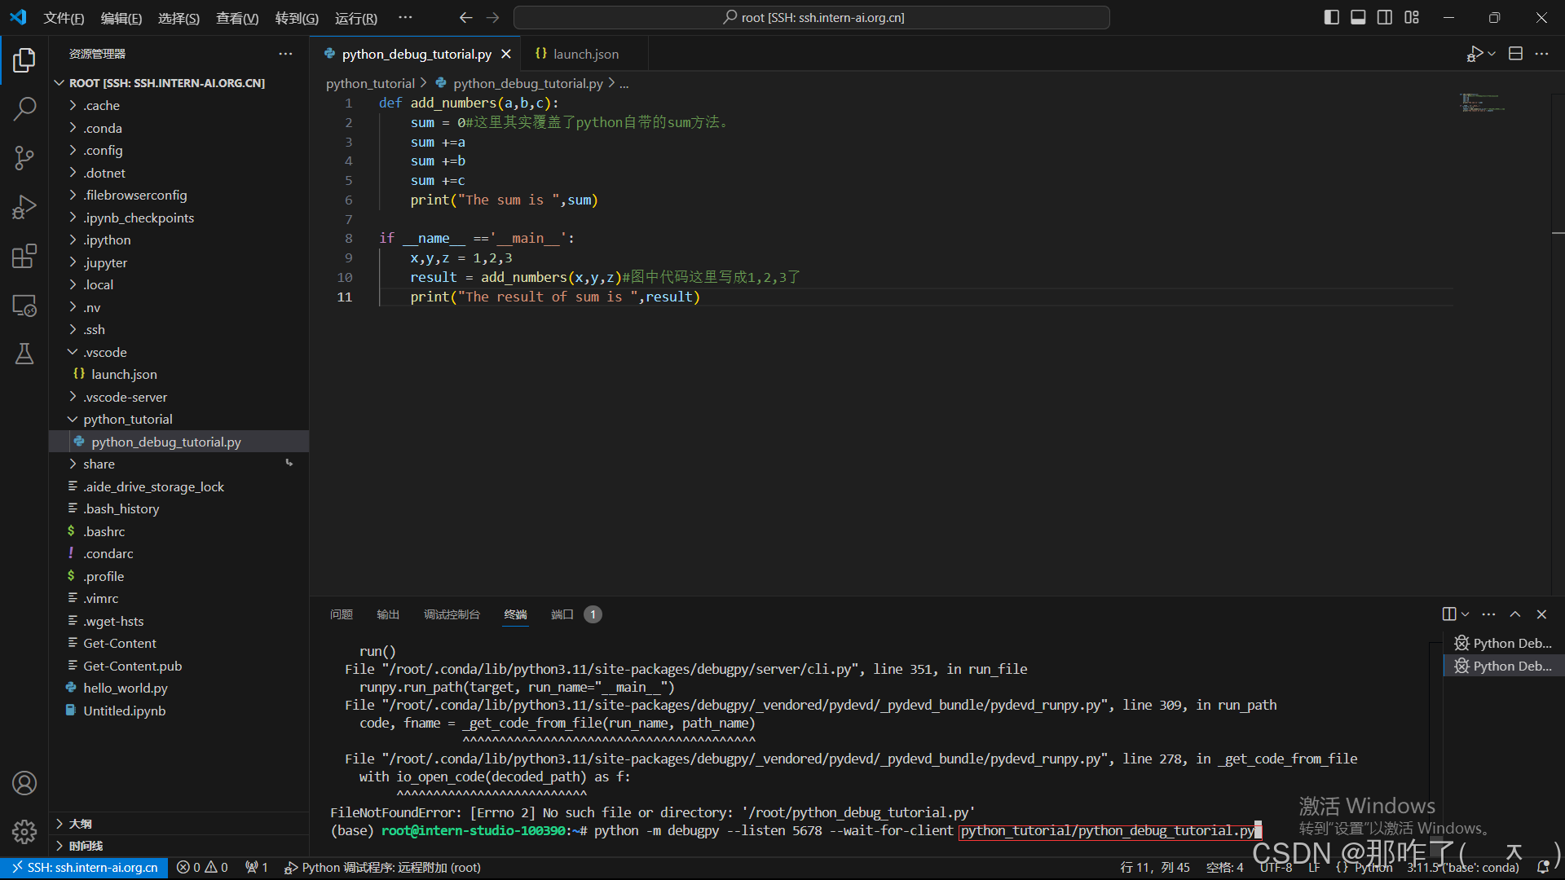The width and height of the screenshot is (1565, 880).
Task: Open the Testing flask icon
Action: click(x=24, y=353)
